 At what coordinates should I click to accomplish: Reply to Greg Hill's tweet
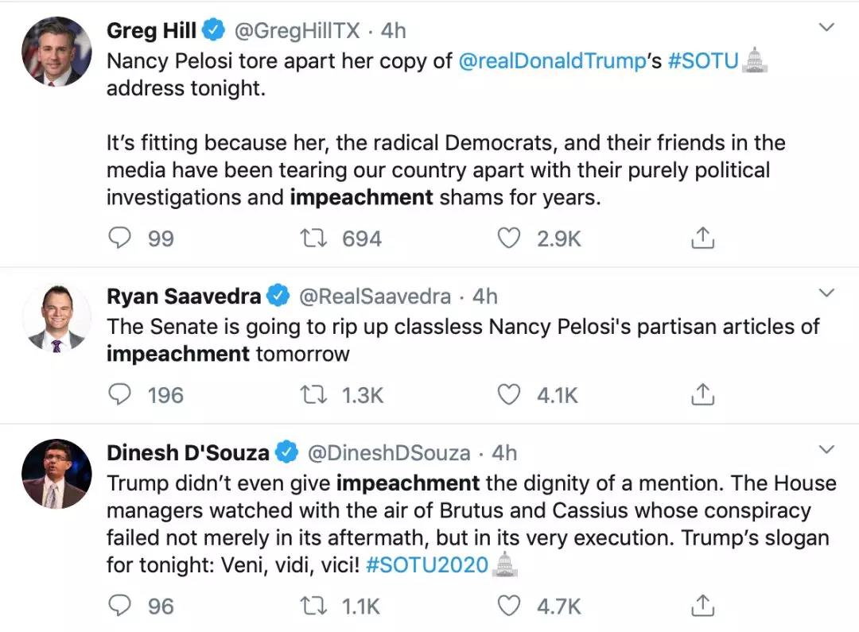tap(119, 238)
